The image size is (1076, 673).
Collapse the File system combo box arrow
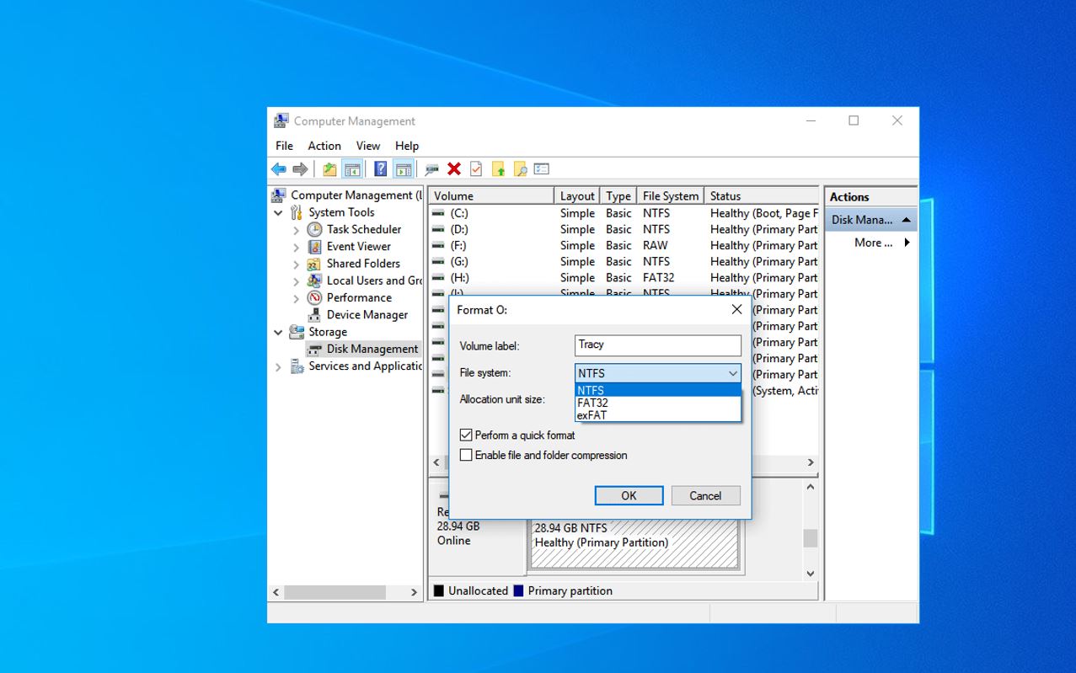point(732,373)
